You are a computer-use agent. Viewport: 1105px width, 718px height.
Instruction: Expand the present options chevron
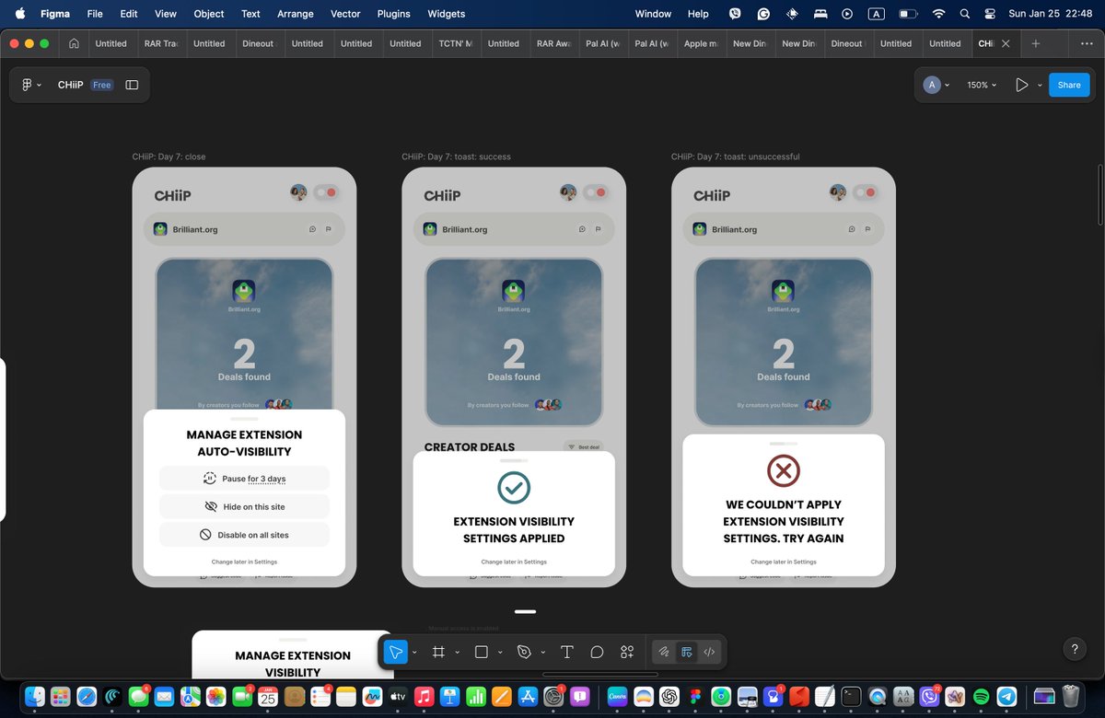[x=1040, y=85]
